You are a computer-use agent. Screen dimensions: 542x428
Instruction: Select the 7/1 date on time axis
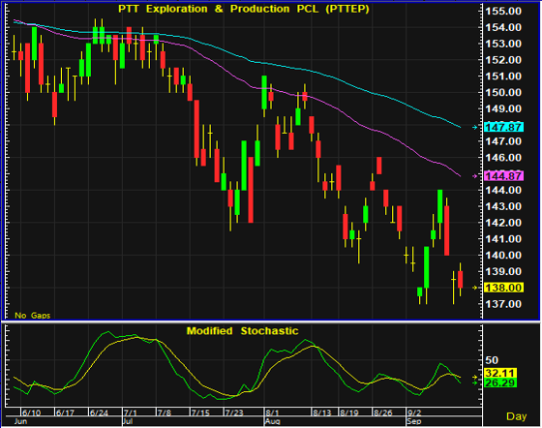point(131,413)
